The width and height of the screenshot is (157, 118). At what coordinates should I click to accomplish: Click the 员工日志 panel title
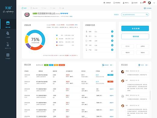124,65
